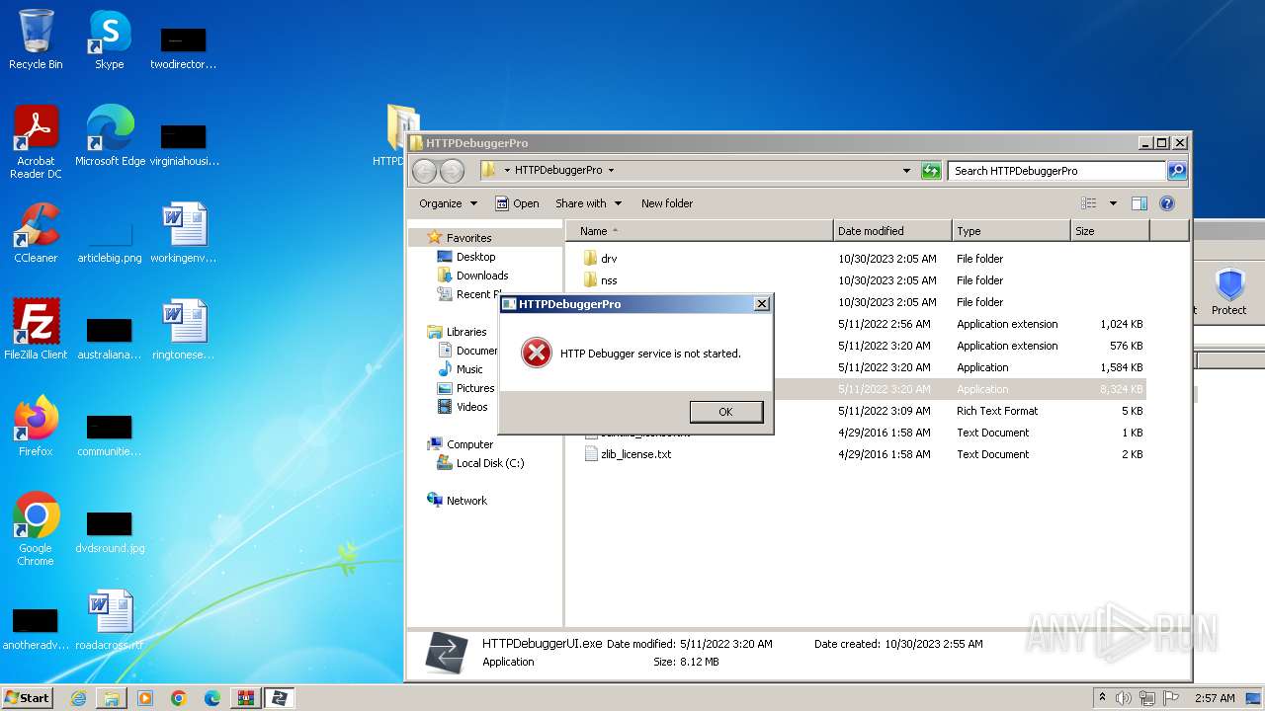Open Action Center flag tray icon

1169,698
